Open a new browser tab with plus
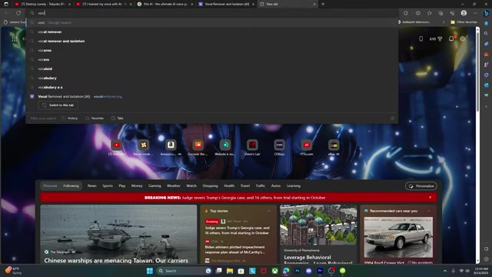 tap(323, 4)
